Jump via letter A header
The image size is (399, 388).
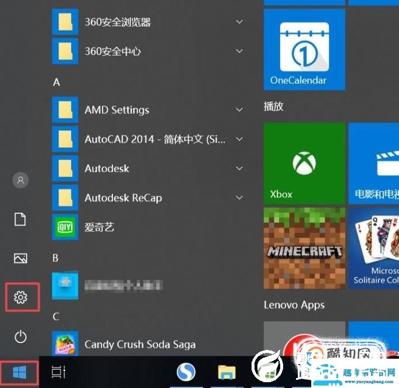57,83
